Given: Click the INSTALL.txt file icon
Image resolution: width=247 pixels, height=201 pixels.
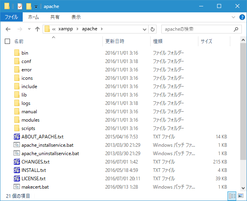Looking at the screenshot, I should click(17, 170).
